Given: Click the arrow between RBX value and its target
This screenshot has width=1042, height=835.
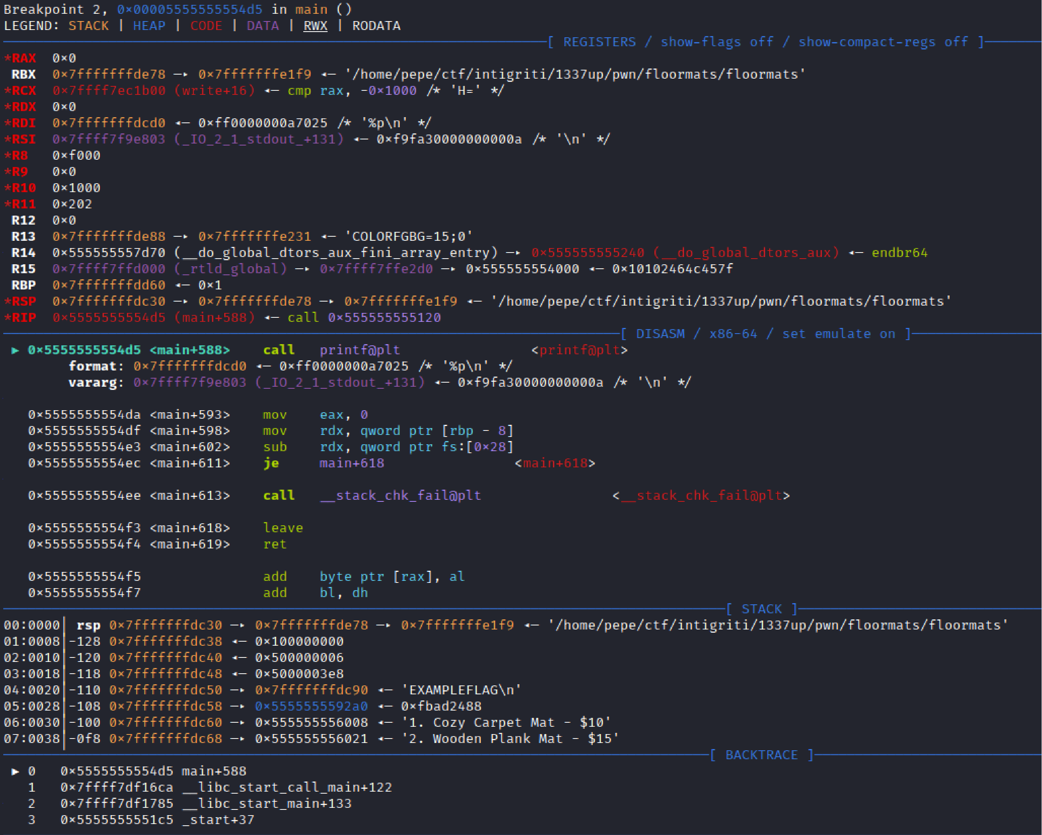Looking at the screenshot, I should pyautogui.click(x=180, y=75).
